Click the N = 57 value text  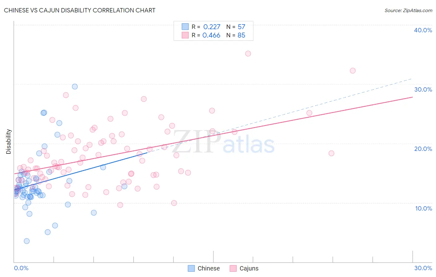click(236, 27)
